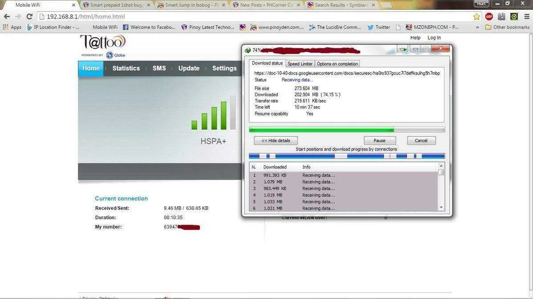Open the Update page

(189, 68)
